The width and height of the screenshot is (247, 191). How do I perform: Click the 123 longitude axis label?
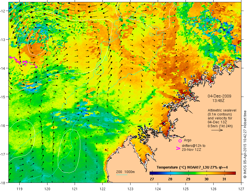(130, 189)
